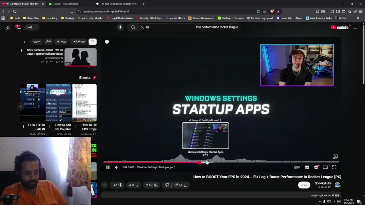
Task: Open the Windows notification center icon
Action: (359, 202)
